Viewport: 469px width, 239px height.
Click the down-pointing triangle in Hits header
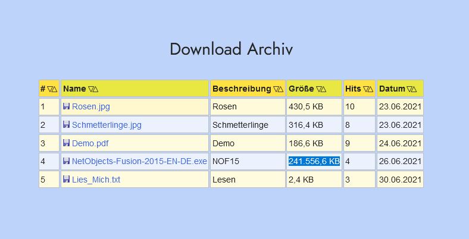pyautogui.click(x=366, y=89)
